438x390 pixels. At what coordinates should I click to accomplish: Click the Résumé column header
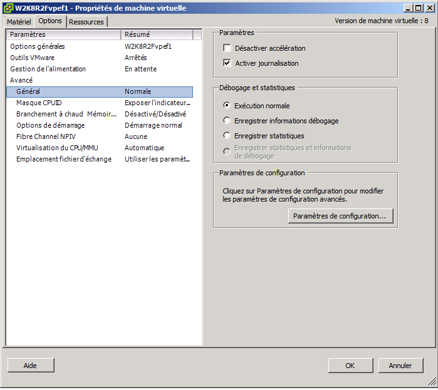(x=157, y=34)
